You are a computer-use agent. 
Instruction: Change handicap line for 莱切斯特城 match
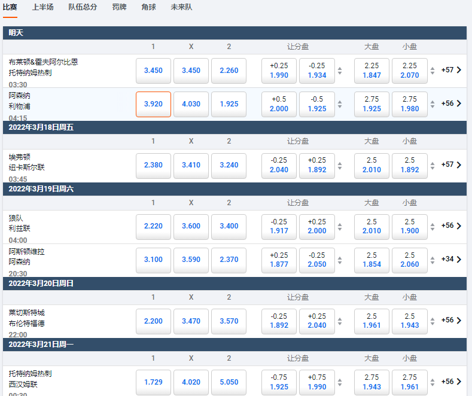coord(340,321)
